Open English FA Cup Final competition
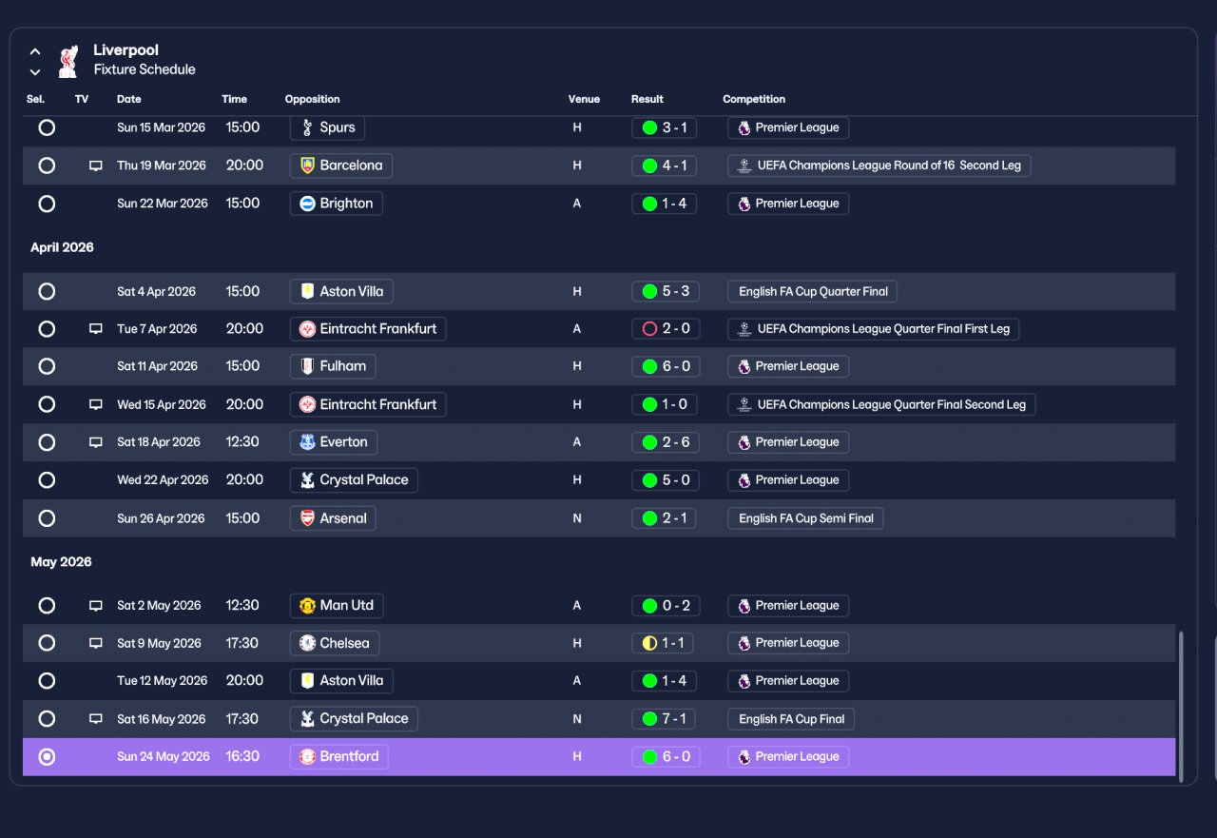 (791, 719)
